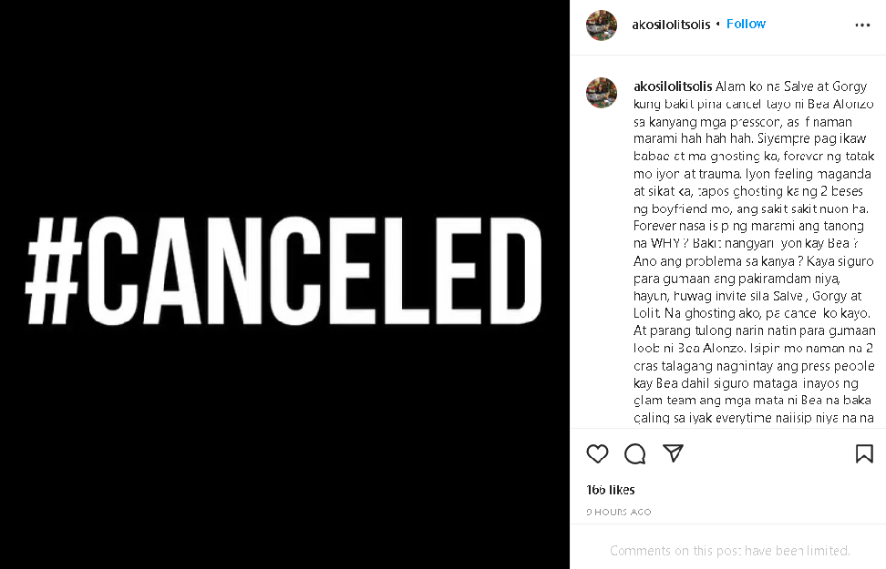Save the post with the bookmark icon

coord(863,453)
